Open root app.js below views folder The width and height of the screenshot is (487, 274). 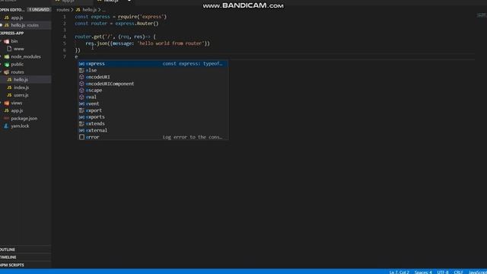25,110
